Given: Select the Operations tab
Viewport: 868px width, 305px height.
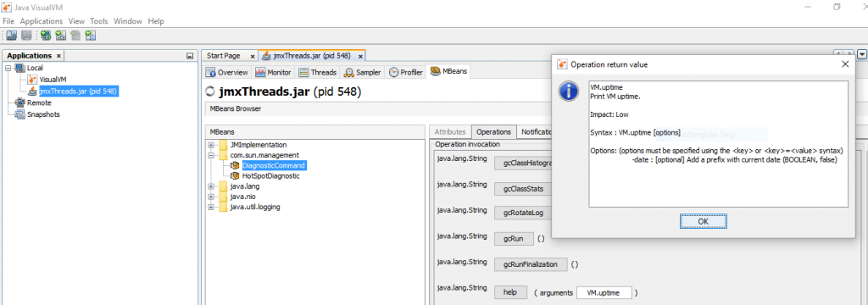Looking at the screenshot, I should [493, 131].
